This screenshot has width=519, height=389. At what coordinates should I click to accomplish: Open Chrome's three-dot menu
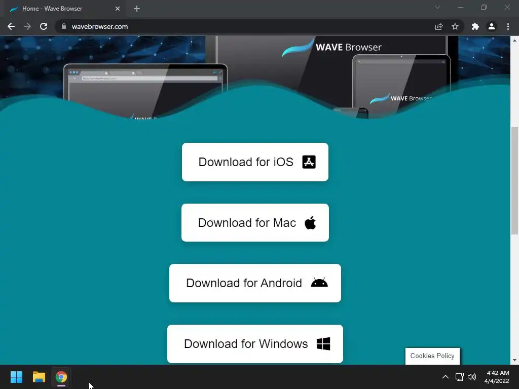[x=508, y=26]
